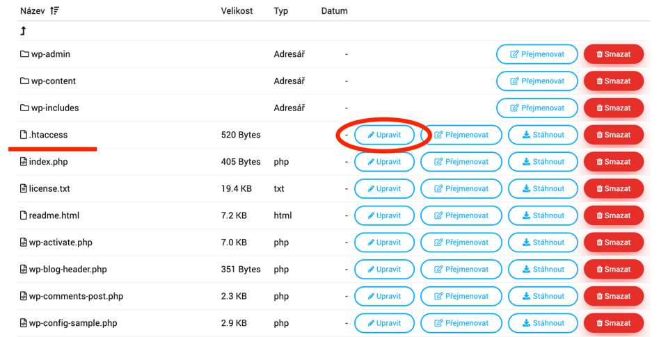Click the license.txt document icon
This screenshot has height=337, width=668.
tap(24, 188)
